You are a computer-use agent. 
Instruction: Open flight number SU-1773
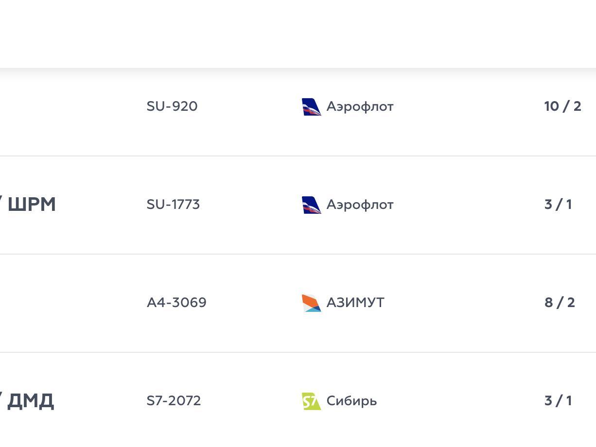(x=173, y=205)
